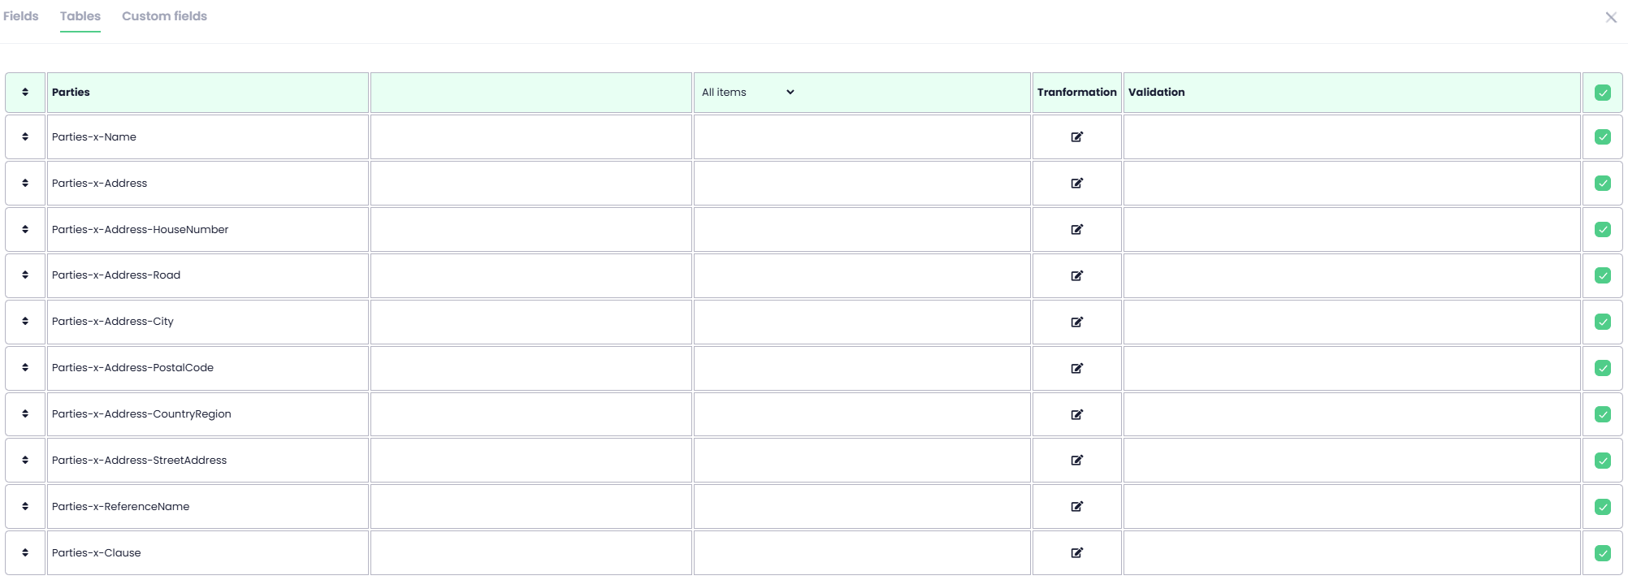Click sort arrows in Parties header row

(x=25, y=93)
